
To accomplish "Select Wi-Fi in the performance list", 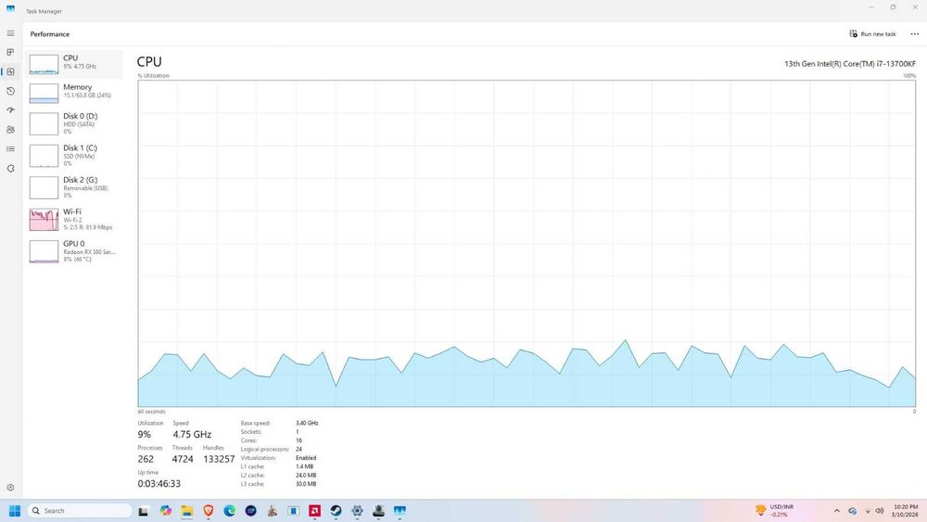I will coord(74,220).
